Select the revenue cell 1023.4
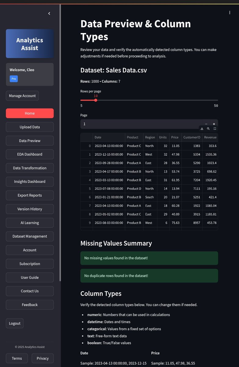 (x=210, y=163)
